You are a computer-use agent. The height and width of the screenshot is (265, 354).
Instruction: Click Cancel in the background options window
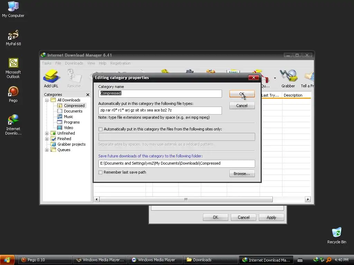pyautogui.click(x=243, y=217)
